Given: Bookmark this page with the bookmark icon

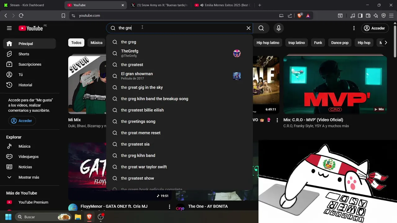Looking at the screenshot, I should [63, 15].
